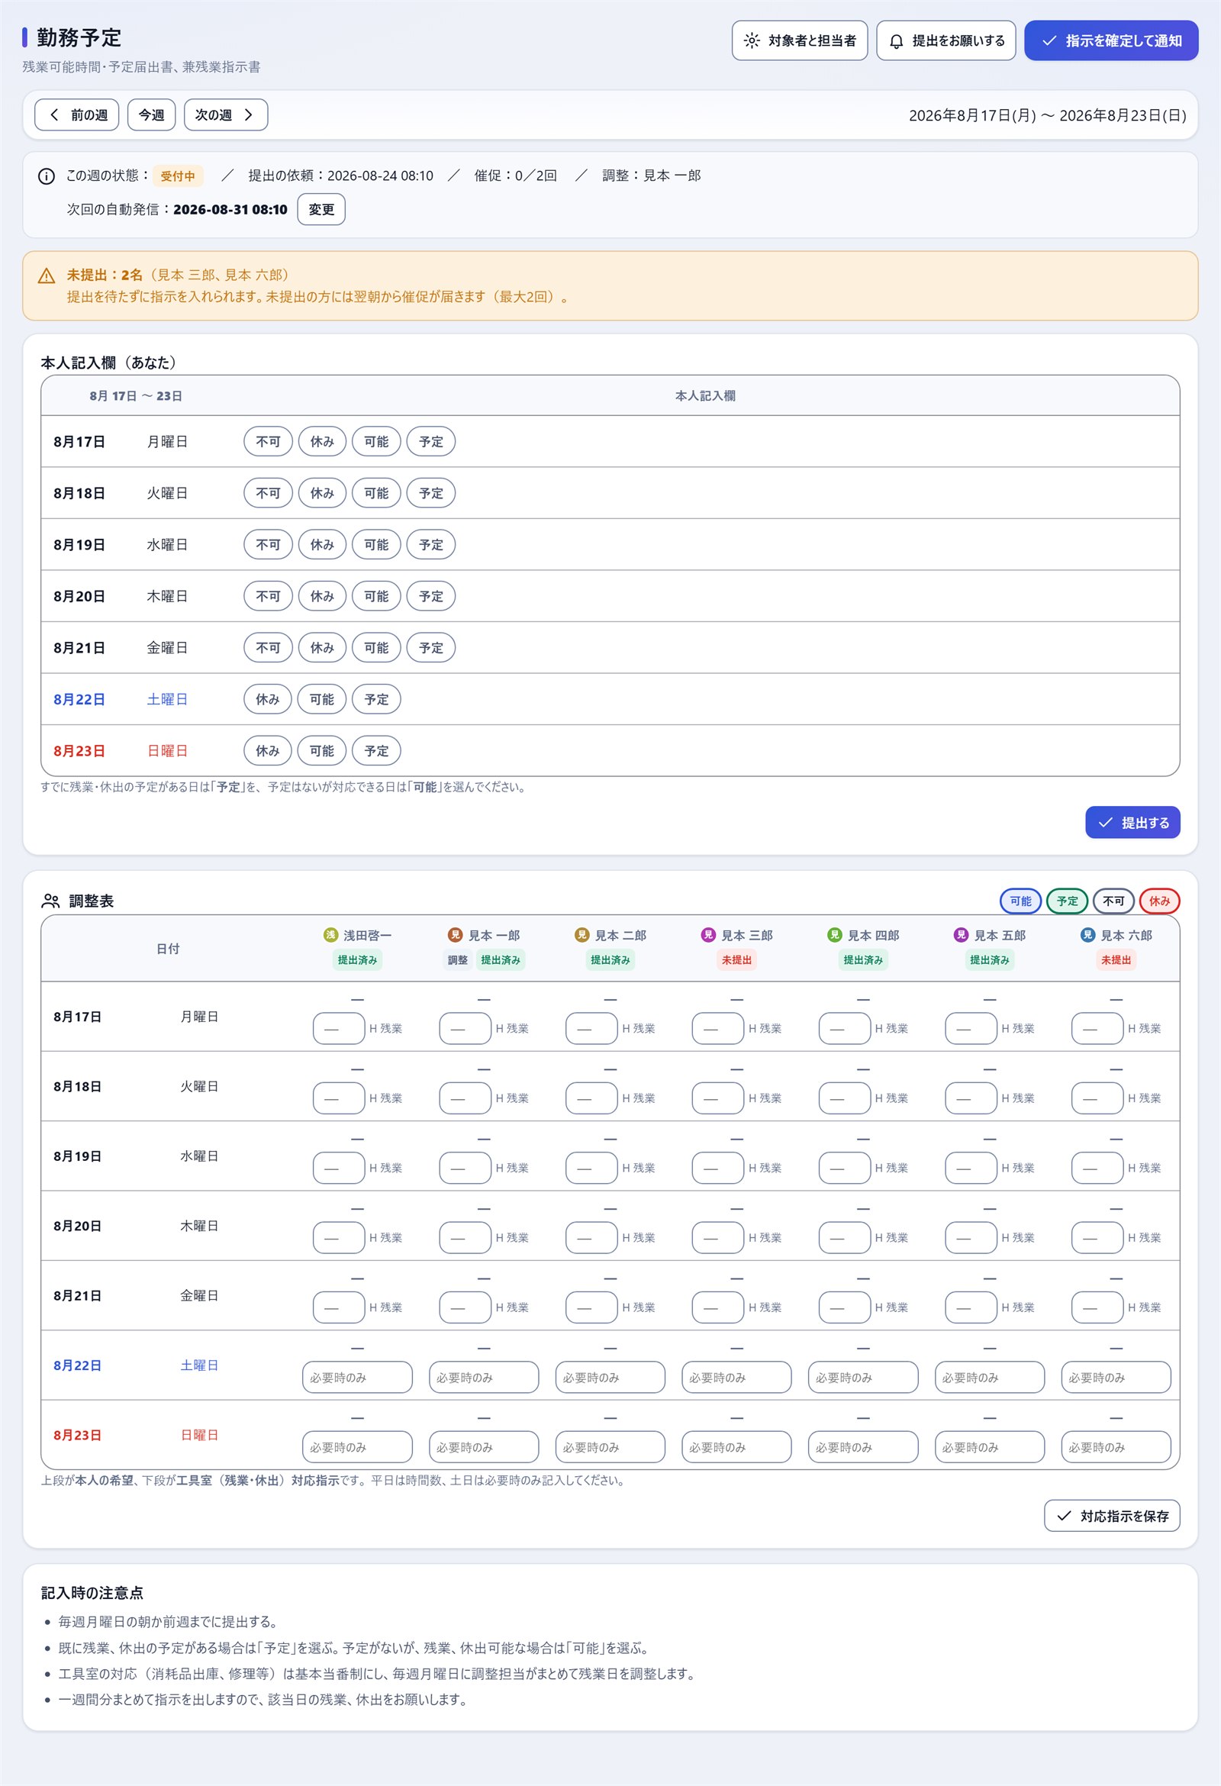Image resolution: width=1221 pixels, height=1786 pixels.
Task: Select 可能 for 8月22日 土曜日
Action: pyautogui.click(x=322, y=699)
